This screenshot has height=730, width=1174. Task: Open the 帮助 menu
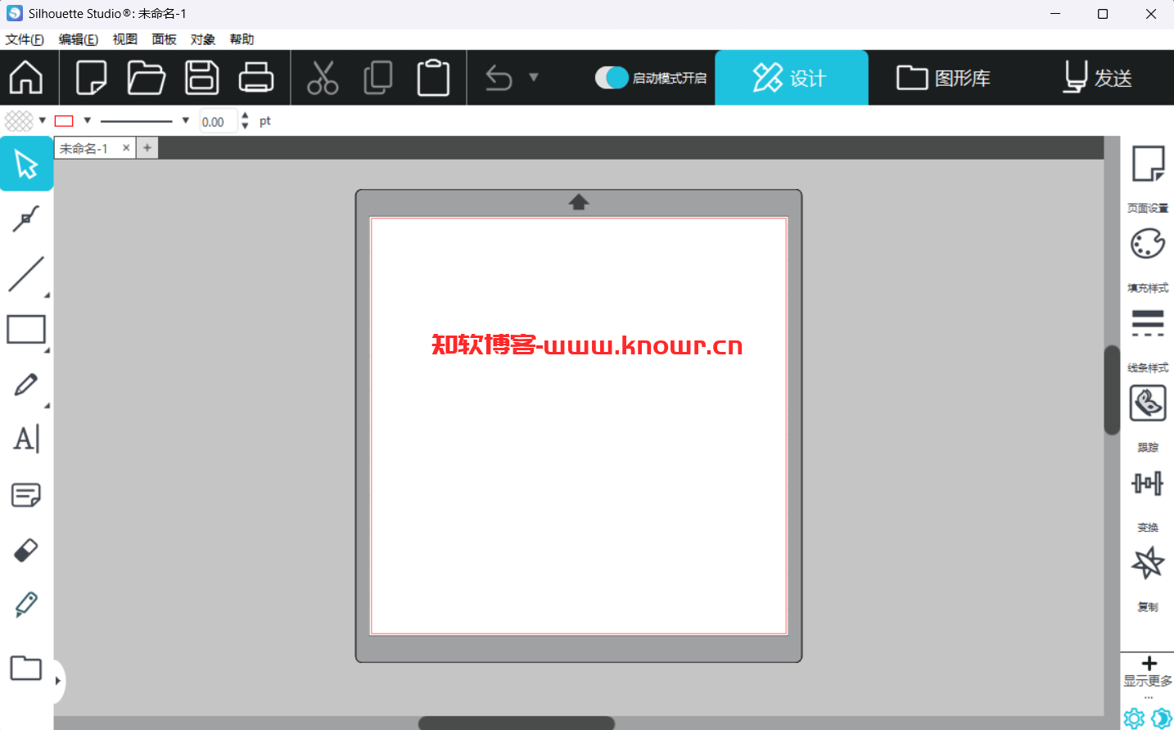(242, 39)
